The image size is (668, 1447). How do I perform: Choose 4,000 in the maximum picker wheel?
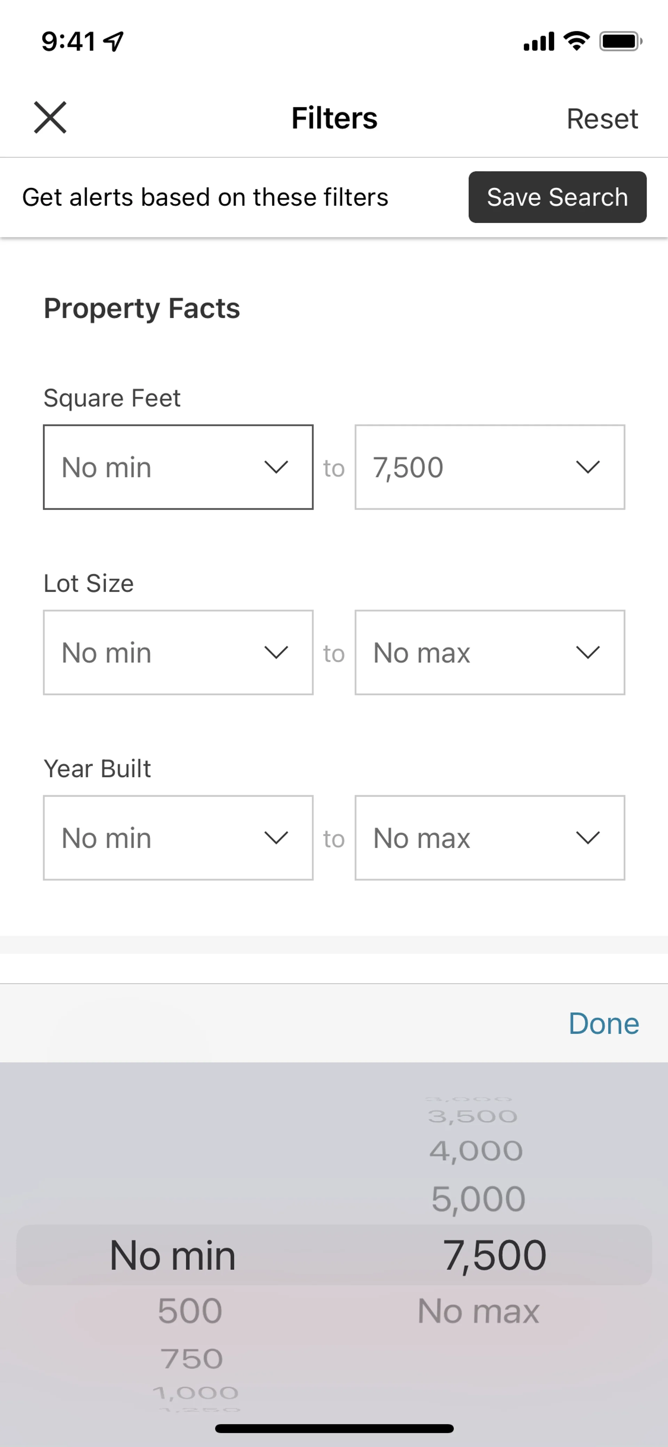click(476, 1151)
